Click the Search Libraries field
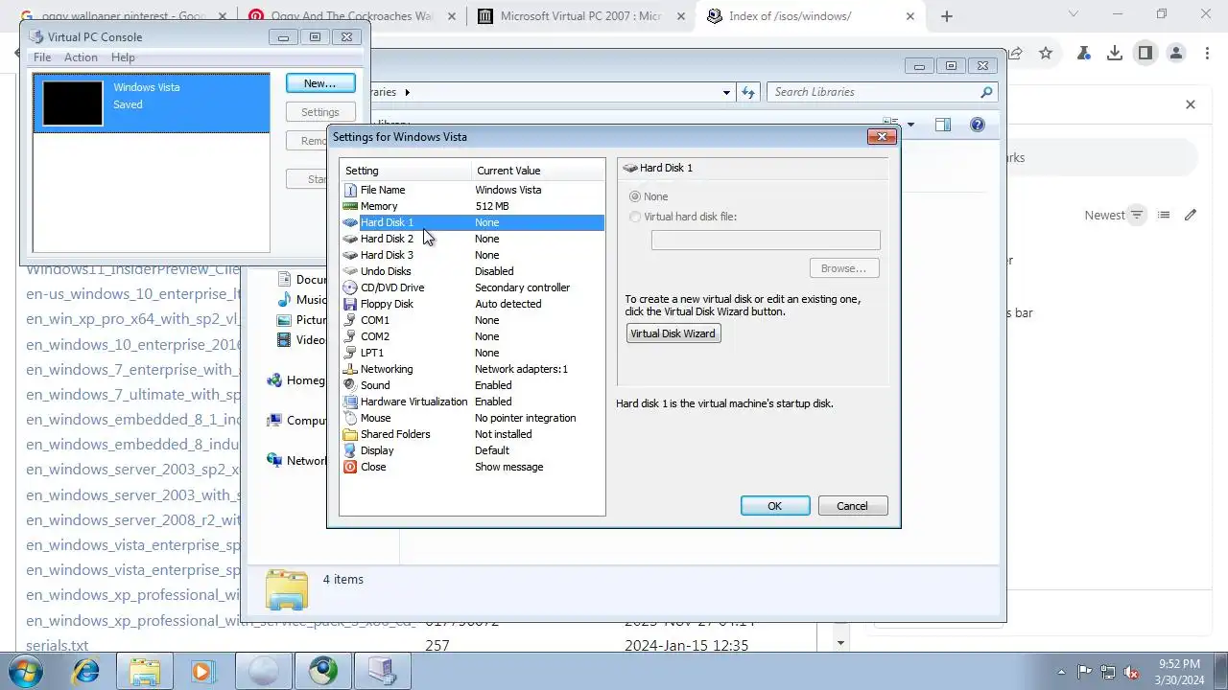1228x690 pixels. pyautogui.click(x=883, y=92)
